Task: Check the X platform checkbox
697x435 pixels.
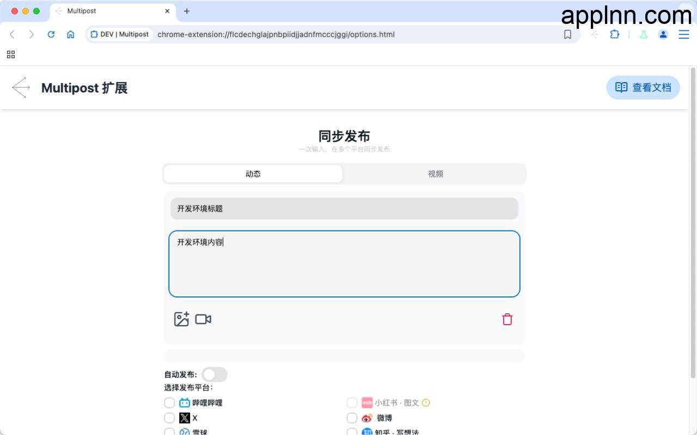Action: [169, 418]
